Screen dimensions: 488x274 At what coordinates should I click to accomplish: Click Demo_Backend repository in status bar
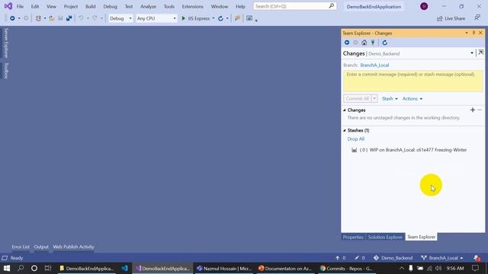[393, 258]
